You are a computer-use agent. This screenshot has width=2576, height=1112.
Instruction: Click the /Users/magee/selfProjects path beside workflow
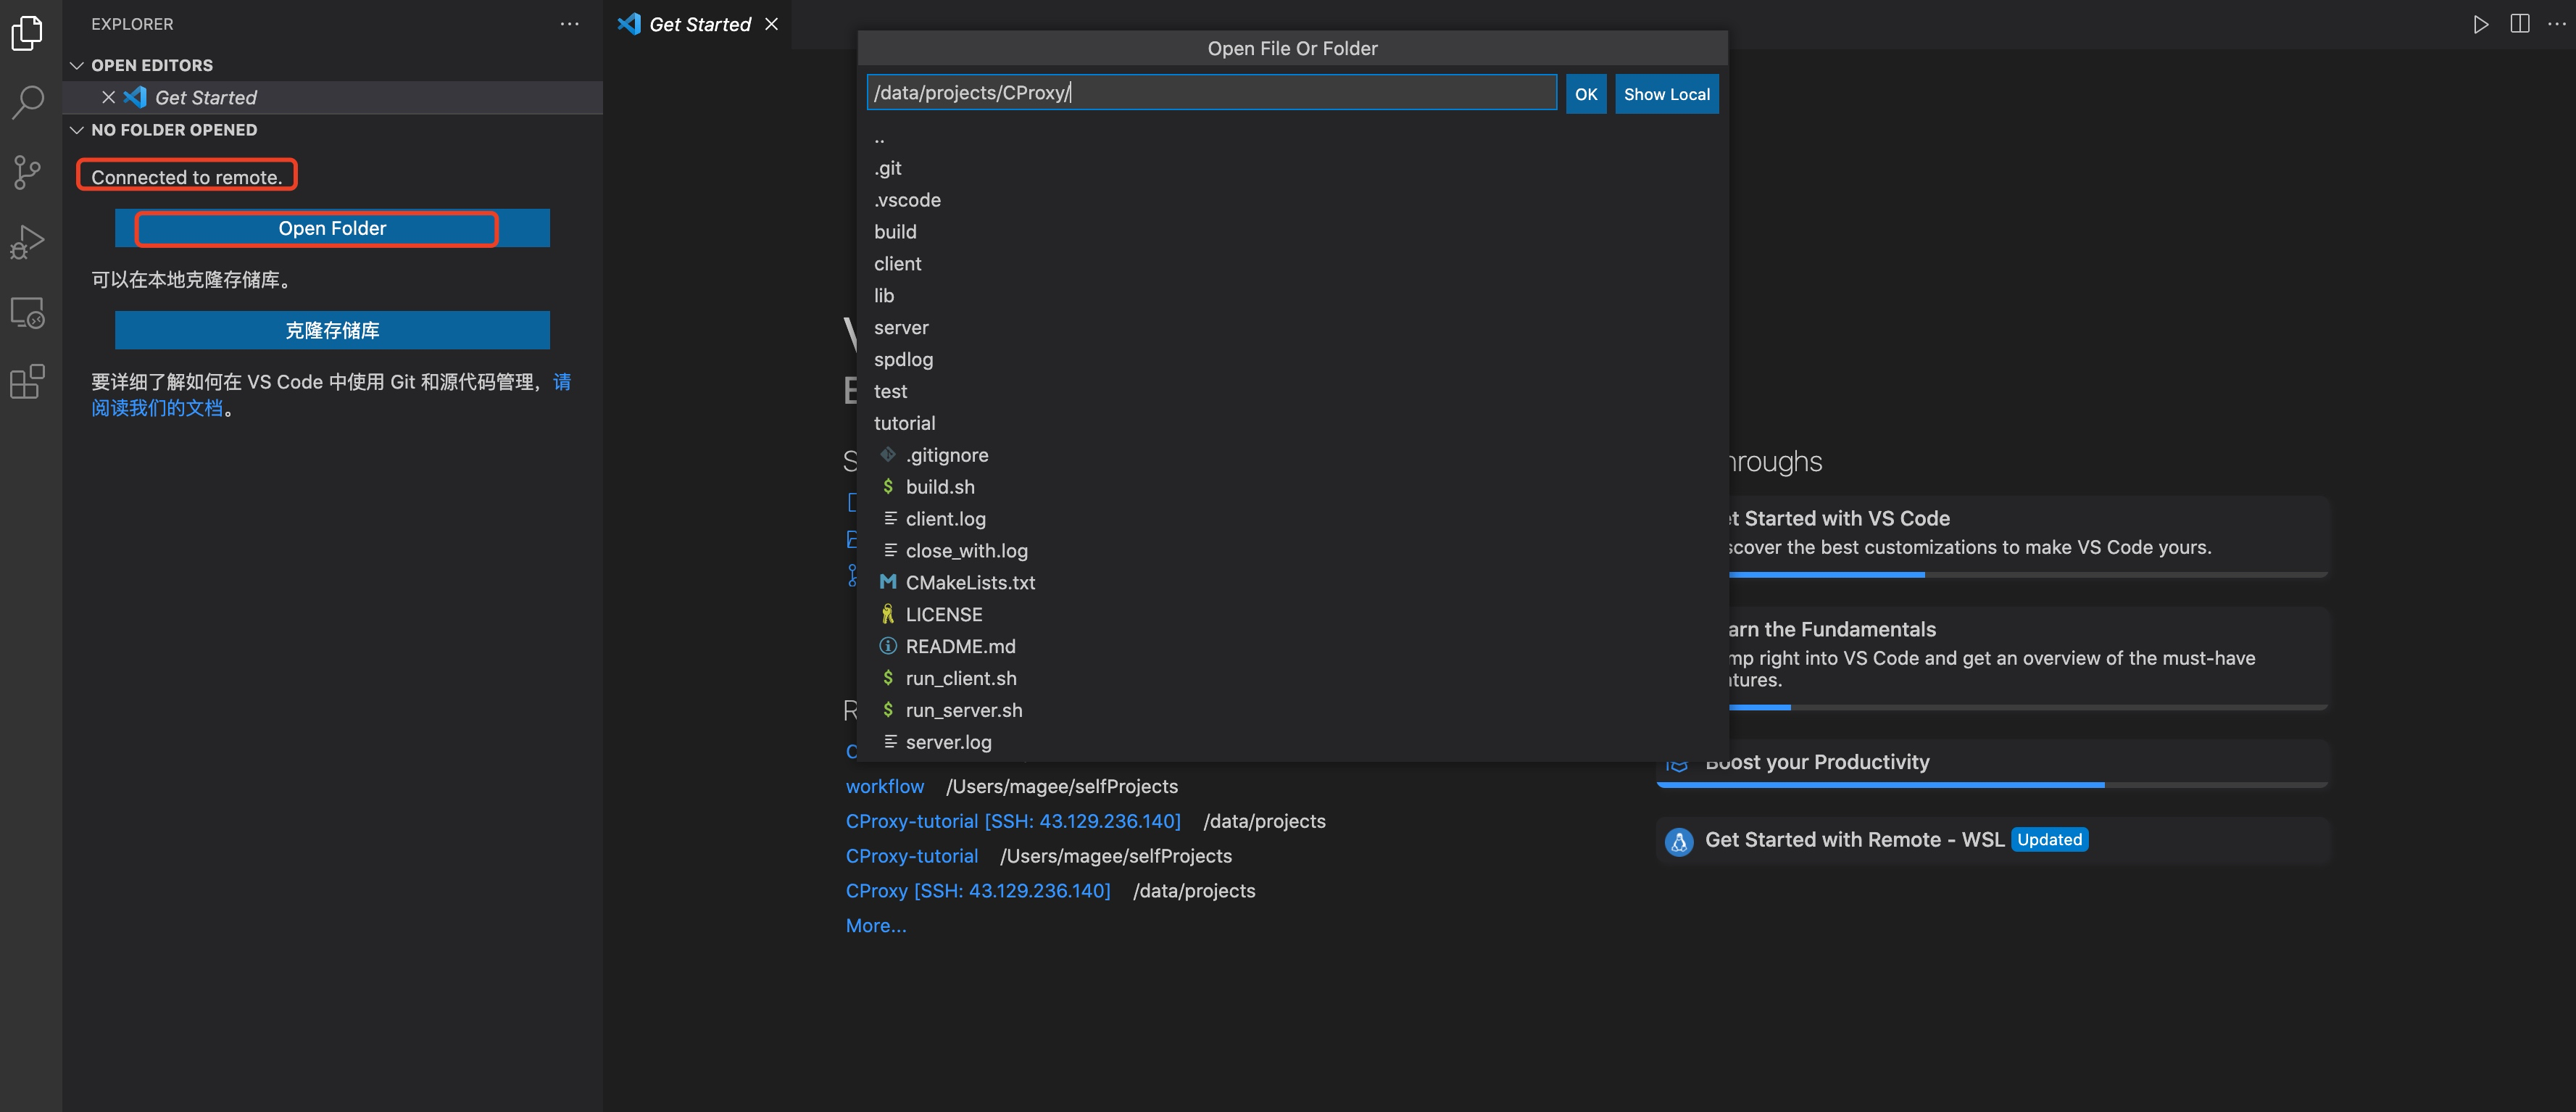(1062, 786)
